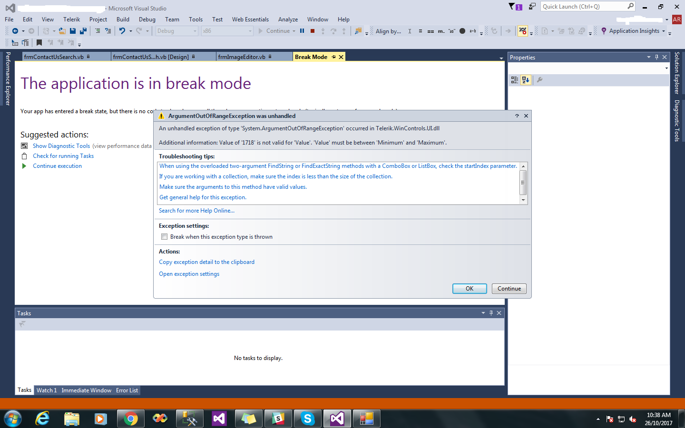Click Check for running Tasks link
This screenshot has width=685, height=428.
tap(63, 156)
